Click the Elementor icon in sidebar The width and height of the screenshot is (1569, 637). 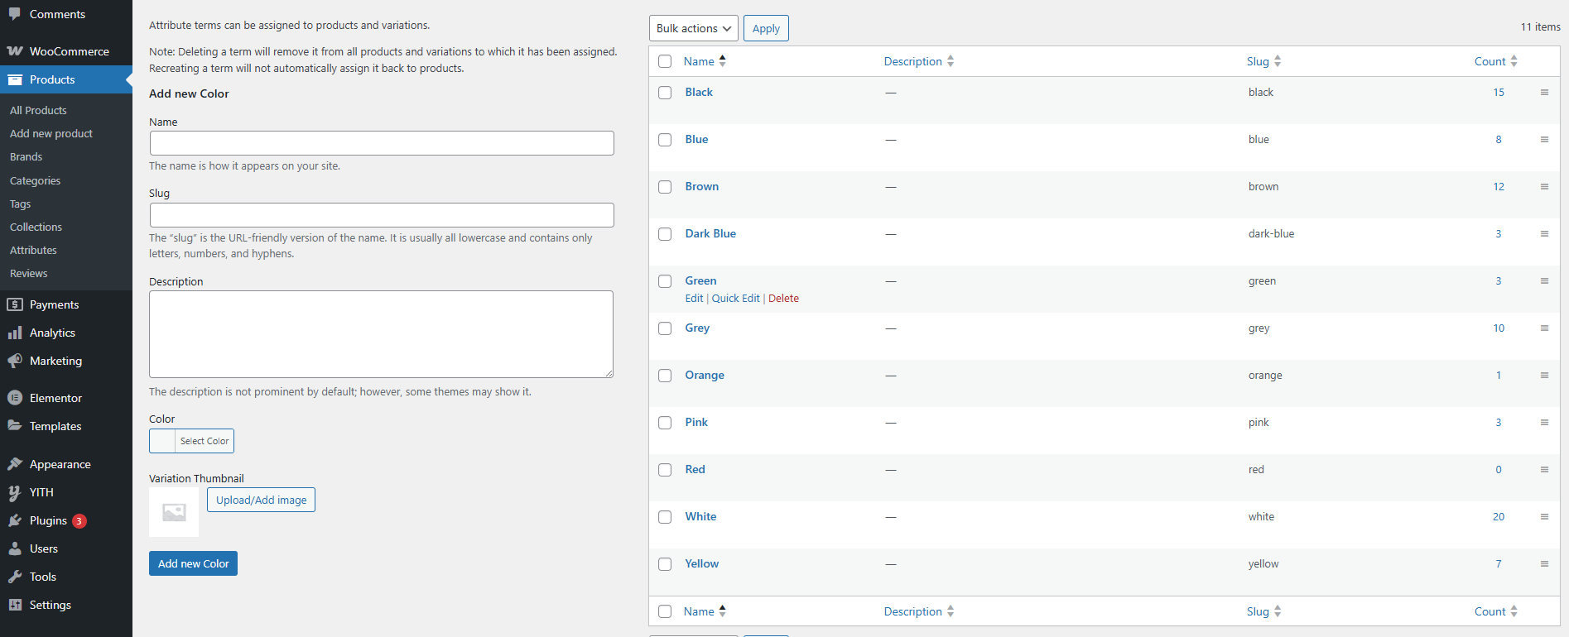[x=15, y=398]
